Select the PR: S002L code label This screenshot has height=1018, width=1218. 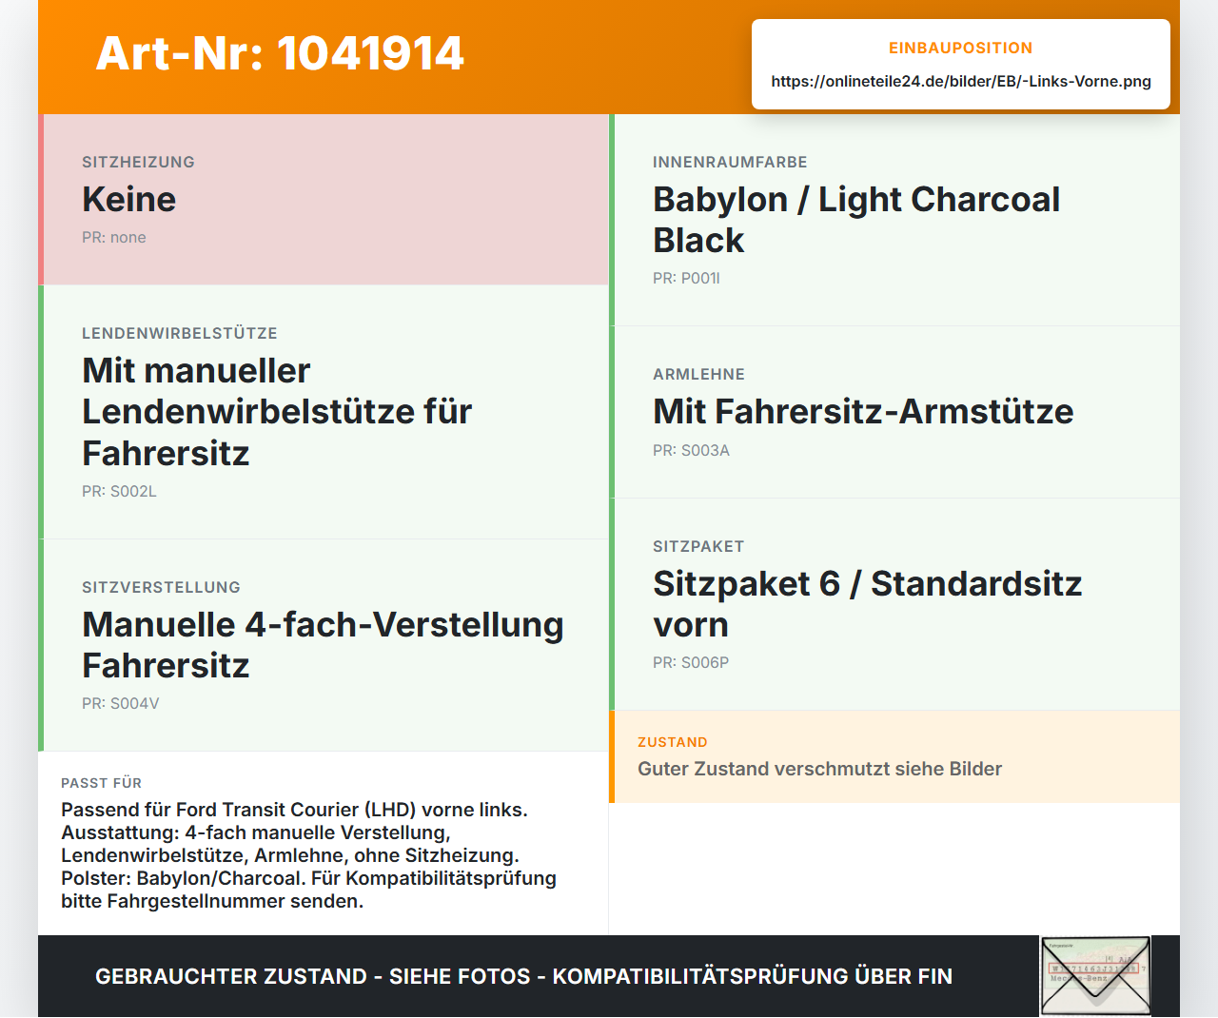click(119, 492)
